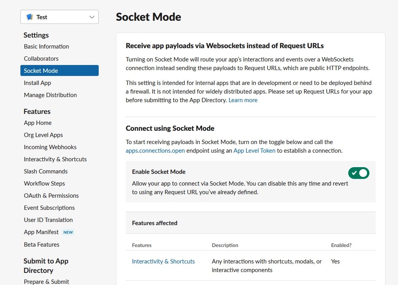Open OAuth & Permissions settings
Viewport: 398px width, 285px height.
click(x=51, y=195)
